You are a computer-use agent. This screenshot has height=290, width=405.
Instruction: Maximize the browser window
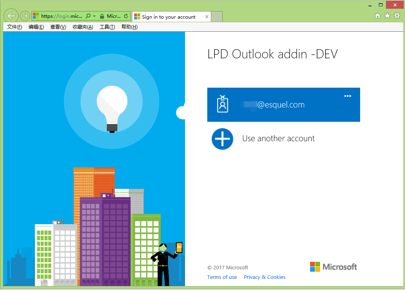tap(380, 5)
